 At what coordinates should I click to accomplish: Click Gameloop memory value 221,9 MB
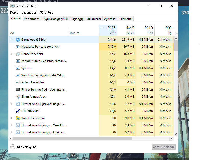coord(128,40)
